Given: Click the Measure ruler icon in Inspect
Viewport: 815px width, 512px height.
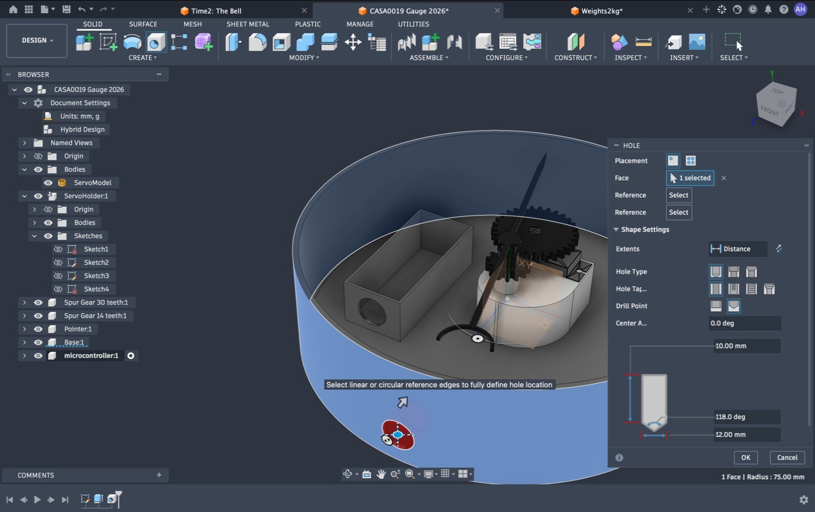Looking at the screenshot, I should click(643, 42).
